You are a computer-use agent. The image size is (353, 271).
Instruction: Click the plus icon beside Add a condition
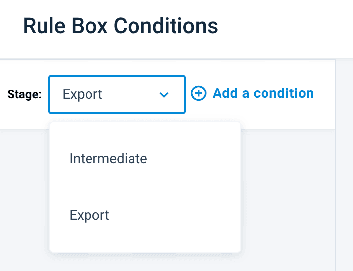pos(198,94)
